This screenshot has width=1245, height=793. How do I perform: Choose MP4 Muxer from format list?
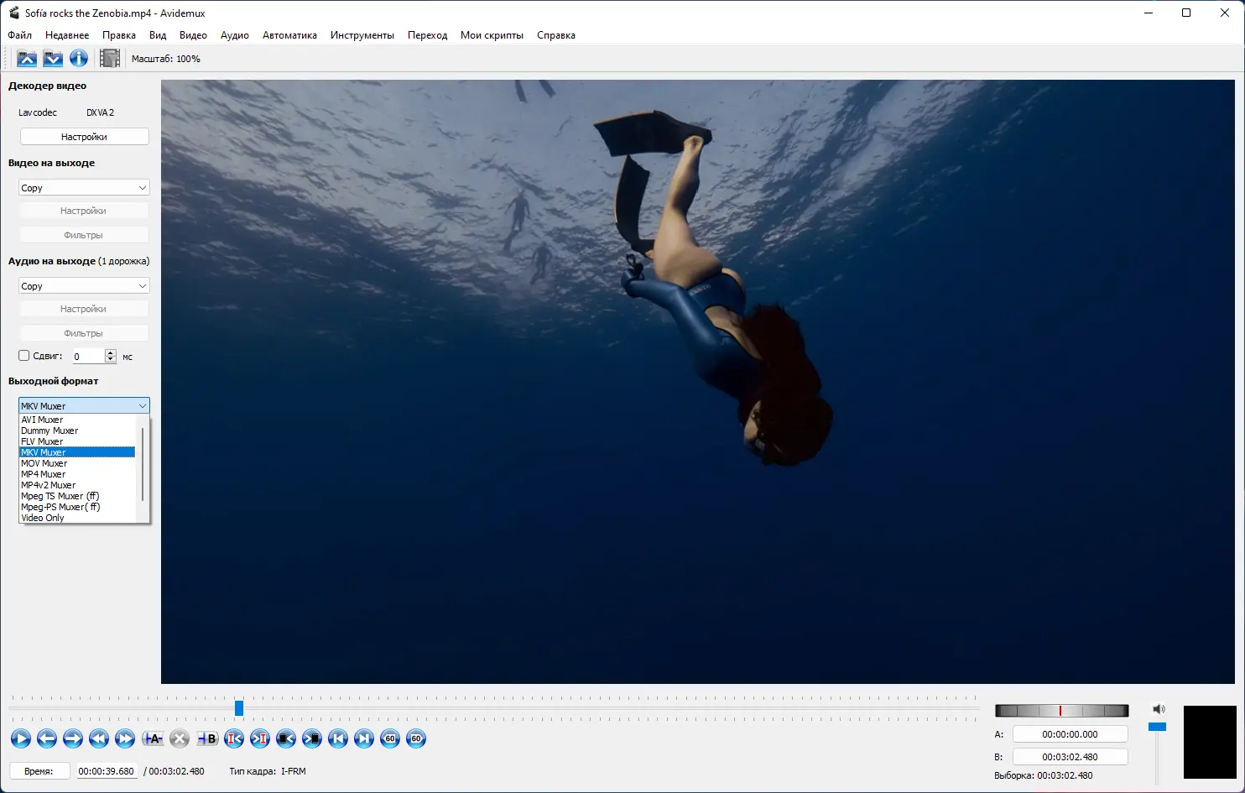pyautogui.click(x=44, y=474)
